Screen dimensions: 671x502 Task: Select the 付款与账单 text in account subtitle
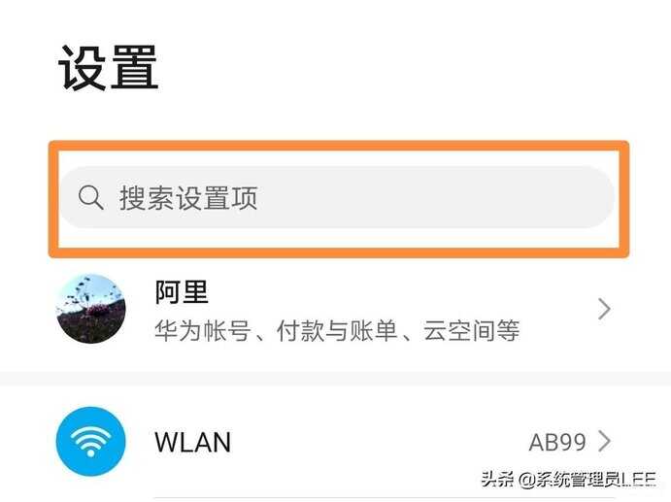pyautogui.click(x=337, y=331)
